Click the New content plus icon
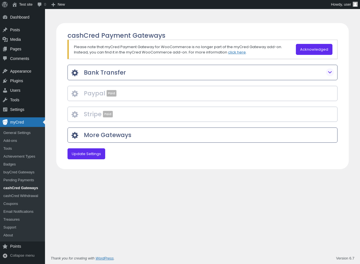360x264 pixels. pos(53,5)
